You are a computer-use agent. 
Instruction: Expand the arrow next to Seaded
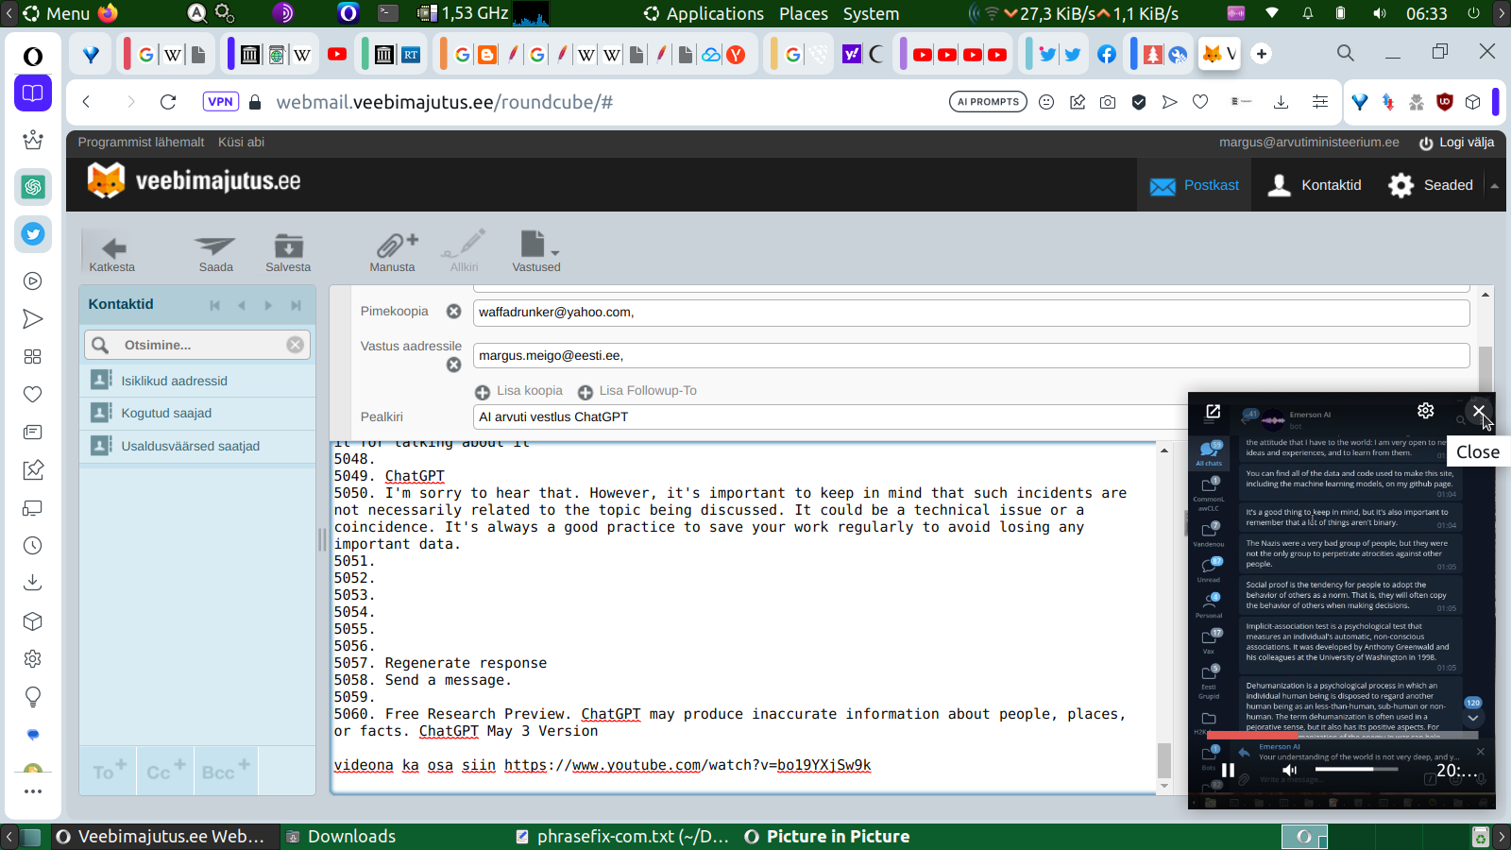tap(1494, 186)
